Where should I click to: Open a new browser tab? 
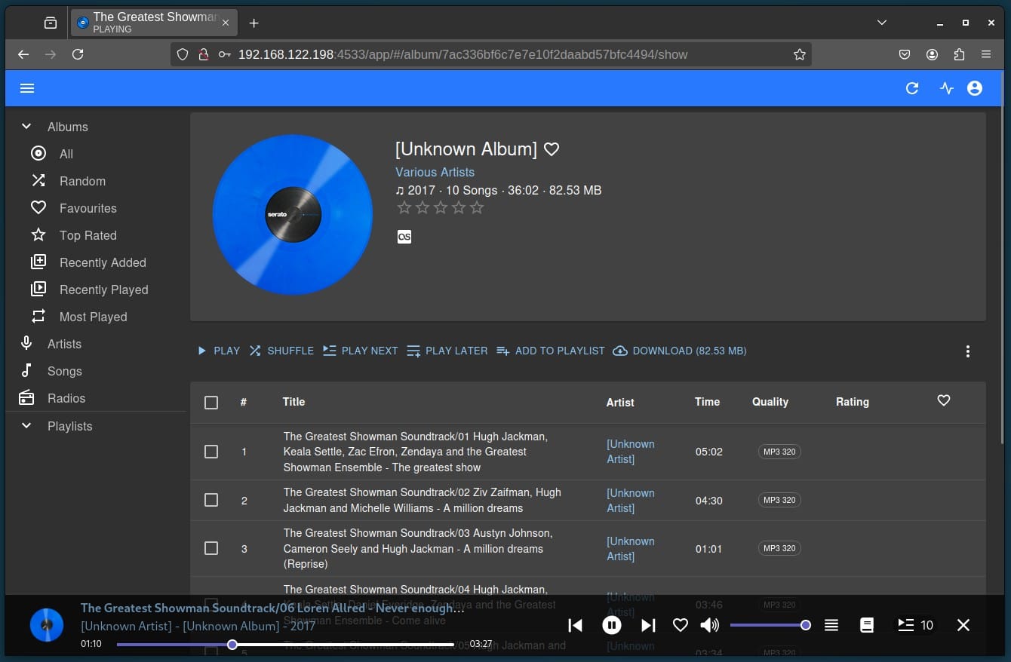(254, 23)
